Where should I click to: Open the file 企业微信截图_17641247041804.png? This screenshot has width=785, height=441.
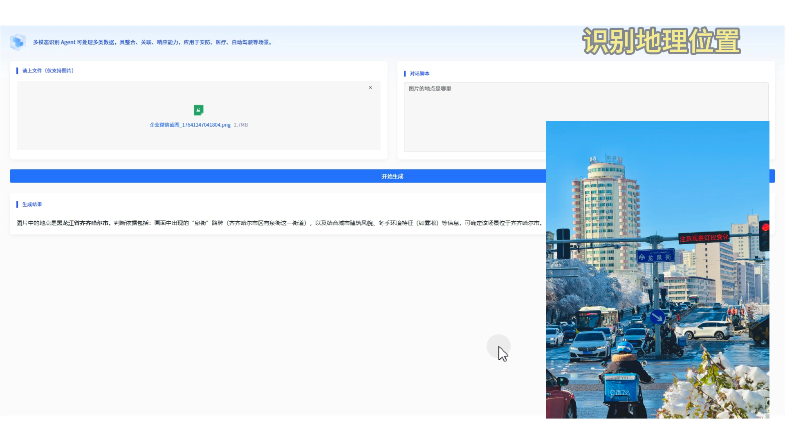[x=189, y=125]
